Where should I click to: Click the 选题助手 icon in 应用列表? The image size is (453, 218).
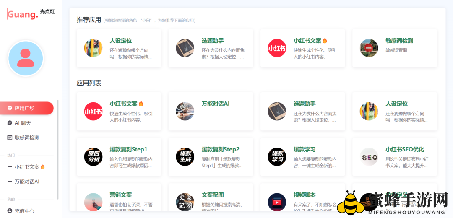click(x=277, y=111)
